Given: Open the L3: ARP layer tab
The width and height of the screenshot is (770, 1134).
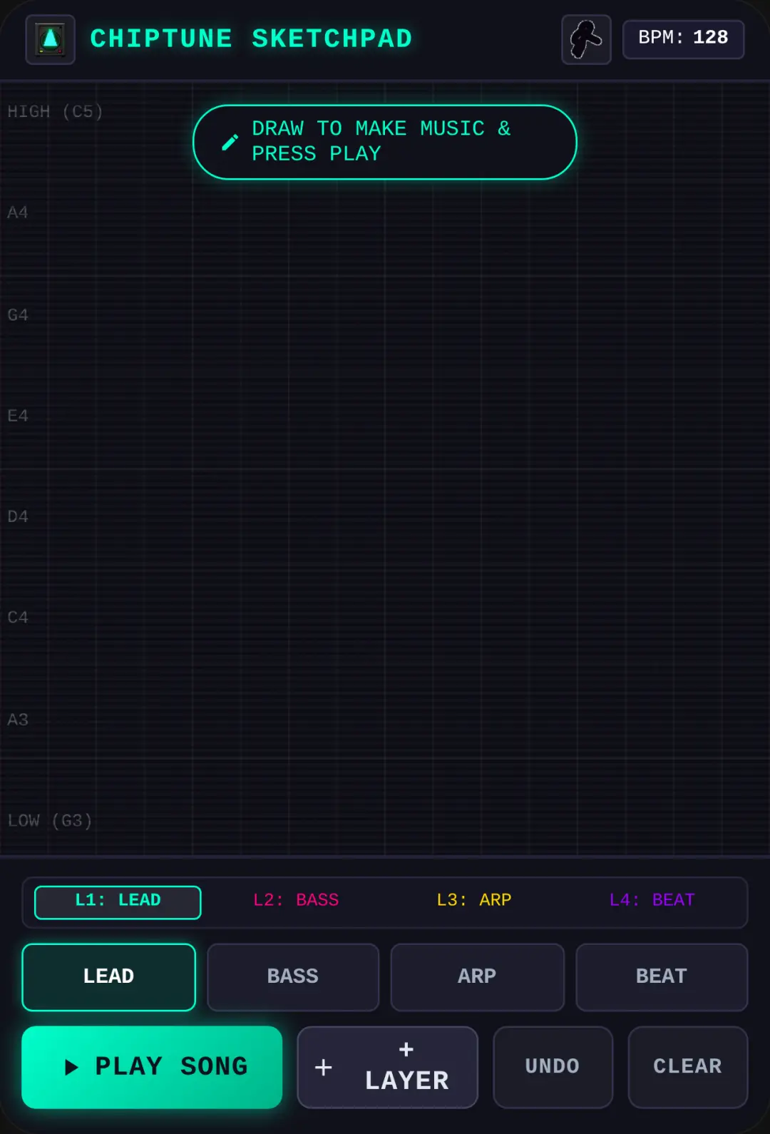Looking at the screenshot, I should (474, 900).
